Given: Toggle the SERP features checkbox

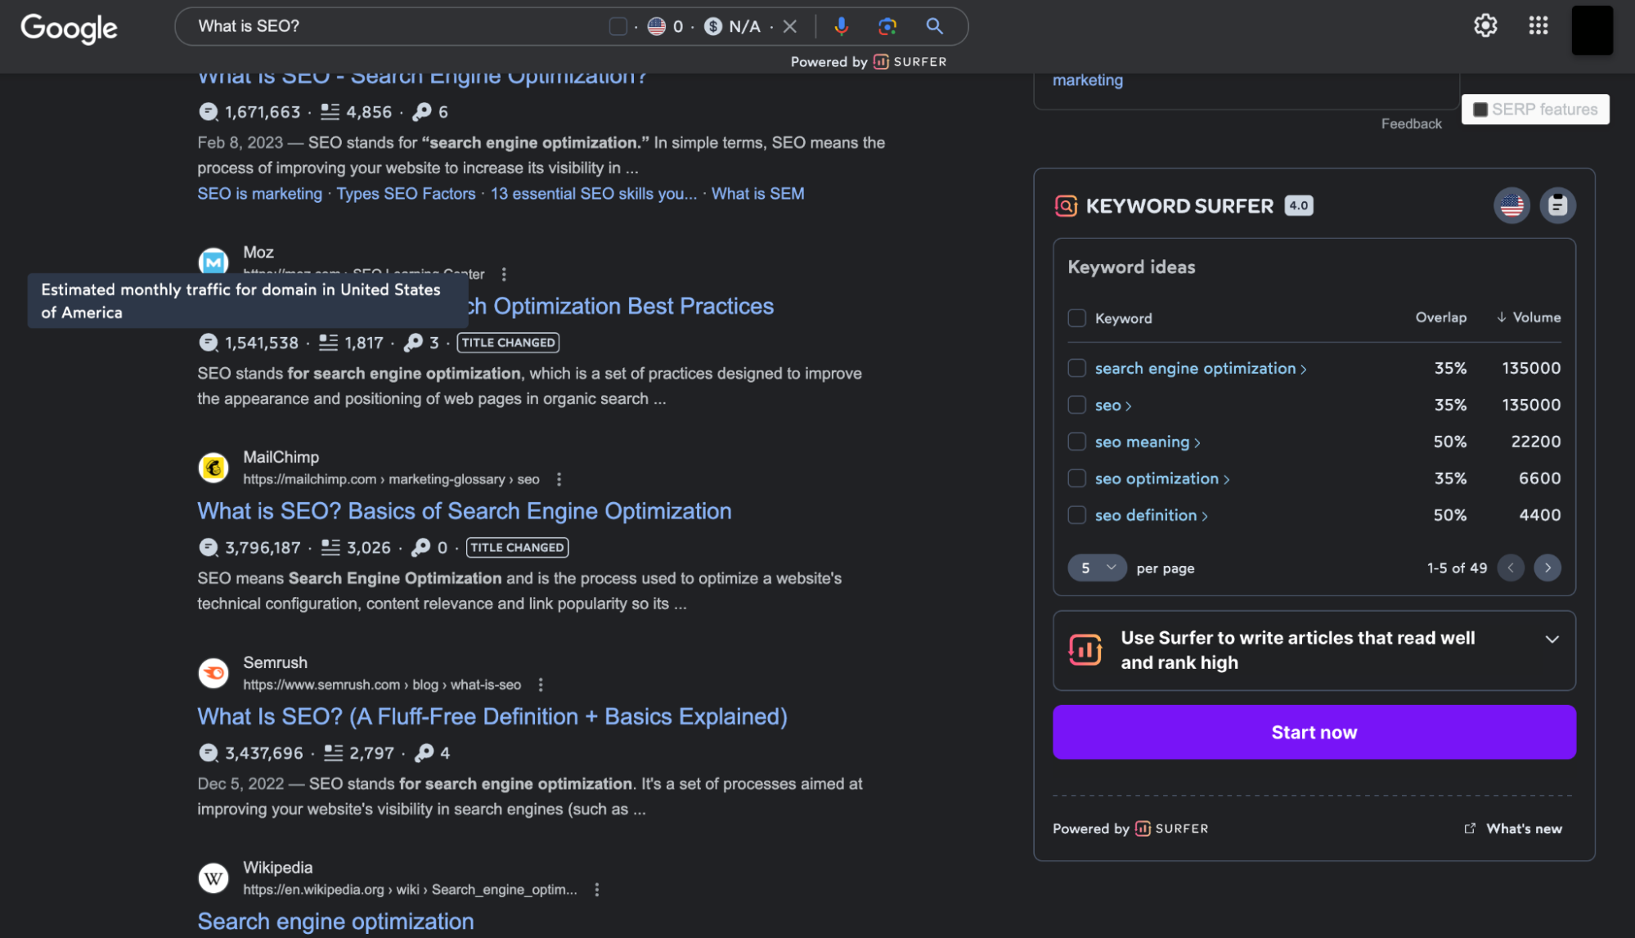Looking at the screenshot, I should point(1480,110).
